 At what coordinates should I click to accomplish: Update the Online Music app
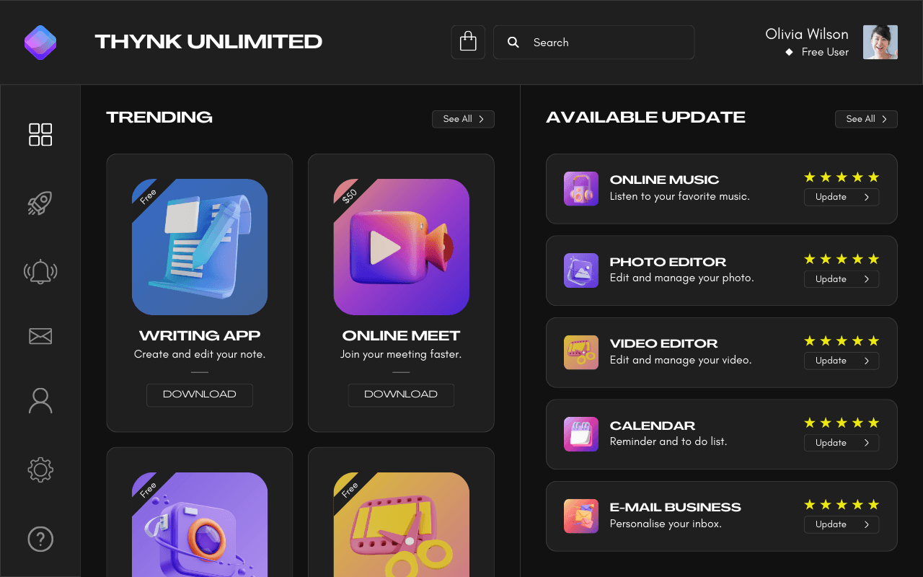842,197
